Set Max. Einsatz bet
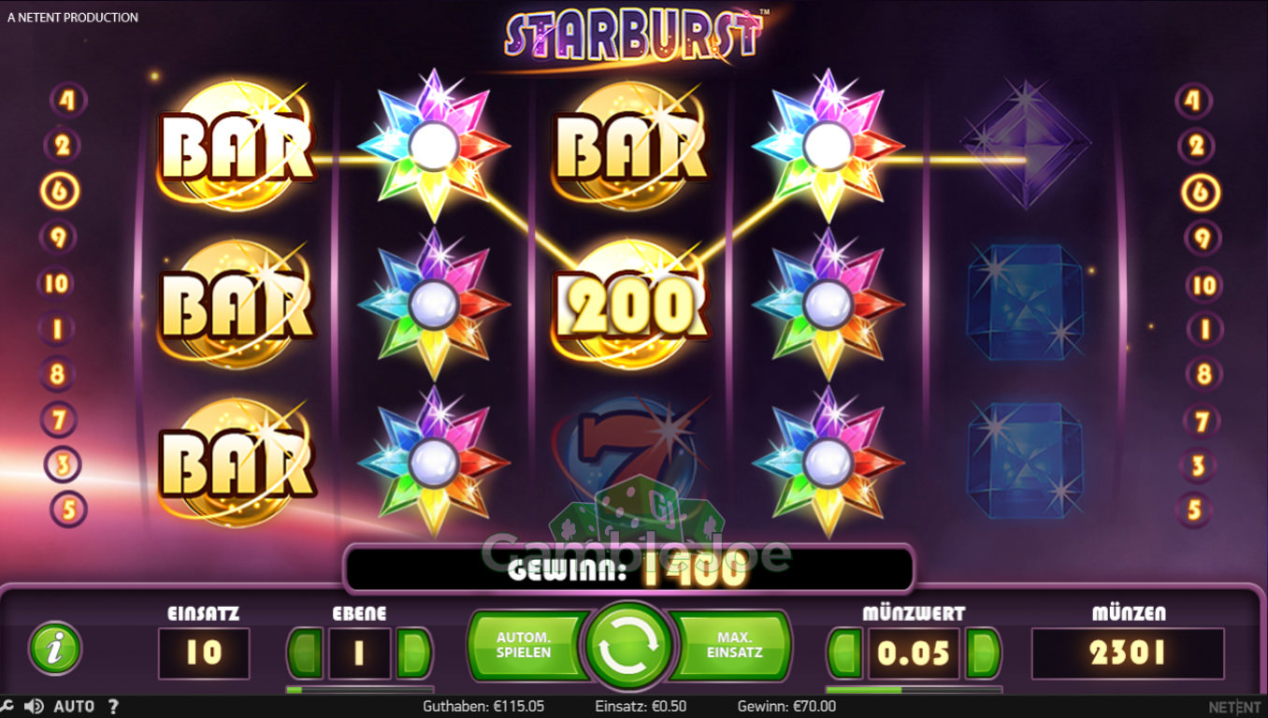Image resolution: width=1268 pixels, height=718 pixels. click(733, 646)
